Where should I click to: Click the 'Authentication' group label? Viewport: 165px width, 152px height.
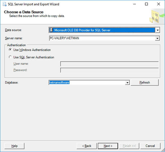pos(16,45)
